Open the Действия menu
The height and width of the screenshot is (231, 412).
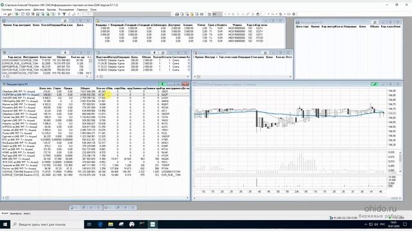(39, 10)
